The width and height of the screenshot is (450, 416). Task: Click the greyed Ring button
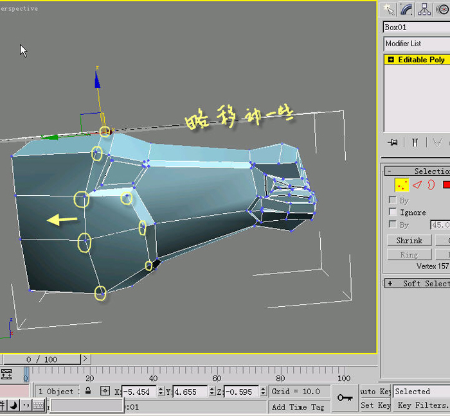click(x=409, y=254)
